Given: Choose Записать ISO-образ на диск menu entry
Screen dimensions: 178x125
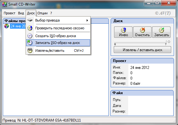Looking at the screenshot, I should (58, 43).
